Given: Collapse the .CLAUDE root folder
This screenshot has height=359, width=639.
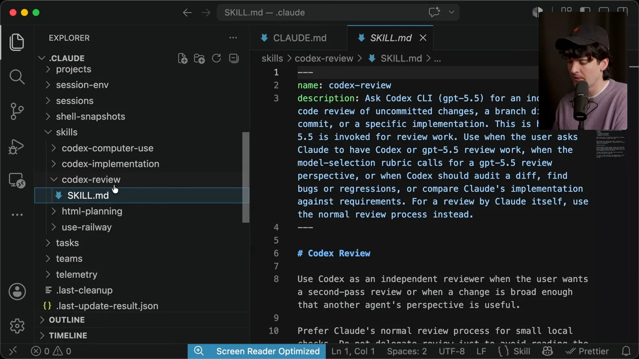Looking at the screenshot, I should pyautogui.click(x=42, y=58).
